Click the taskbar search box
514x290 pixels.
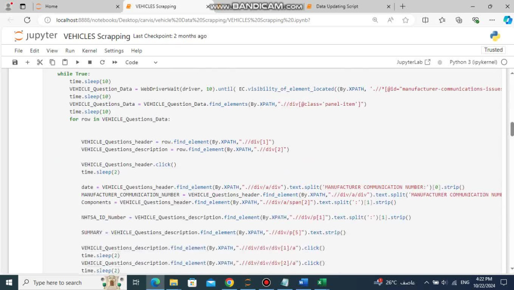(x=72, y=282)
